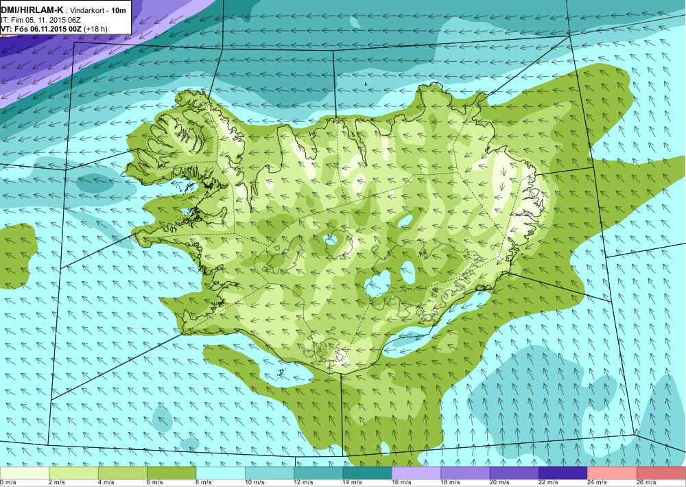
Task: Select the medium lime 4–6 m/s legend swatch
Action: point(123,473)
